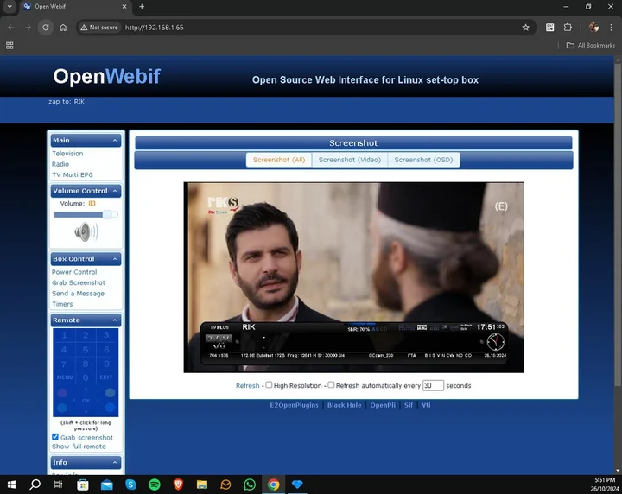Switch to the Screenshot (Video) tab
This screenshot has width=622, height=494.
pyautogui.click(x=349, y=160)
